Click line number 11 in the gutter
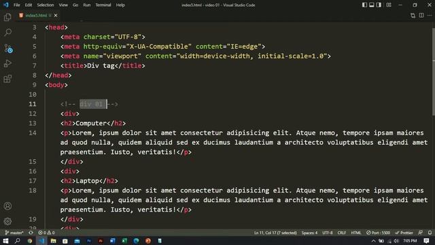The width and height of the screenshot is (435, 245). 33,104
